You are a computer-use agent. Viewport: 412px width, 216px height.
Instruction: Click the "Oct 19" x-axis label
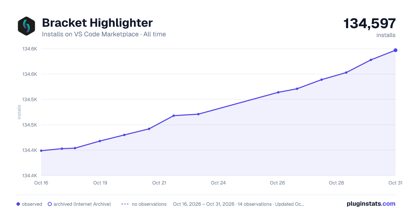pos(100,183)
